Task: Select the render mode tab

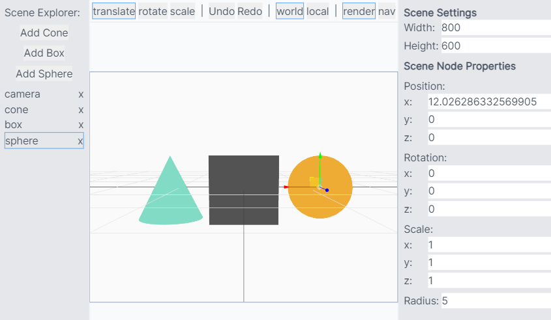Action: coord(359,11)
